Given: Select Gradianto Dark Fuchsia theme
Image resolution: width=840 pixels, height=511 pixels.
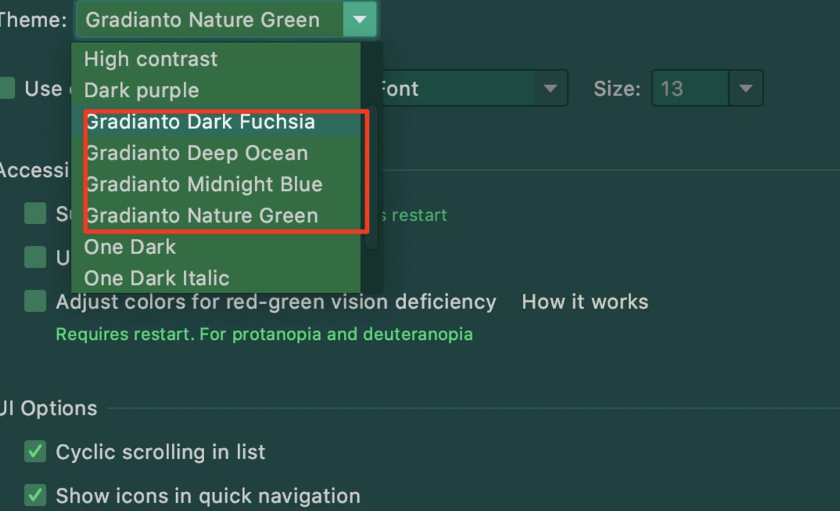Looking at the screenshot, I should tap(216, 121).
